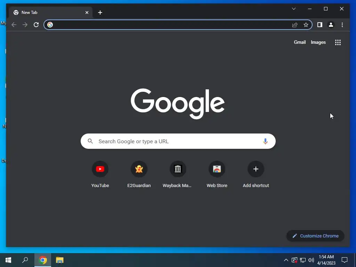356x267 pixels.
Task: Open Gmail link
Action: [300, 42]
